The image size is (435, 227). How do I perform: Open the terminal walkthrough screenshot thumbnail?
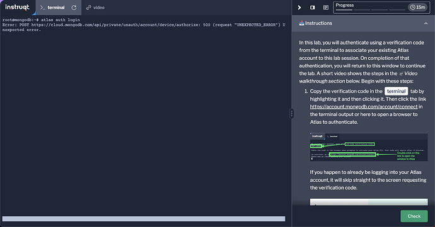point(369,147)
